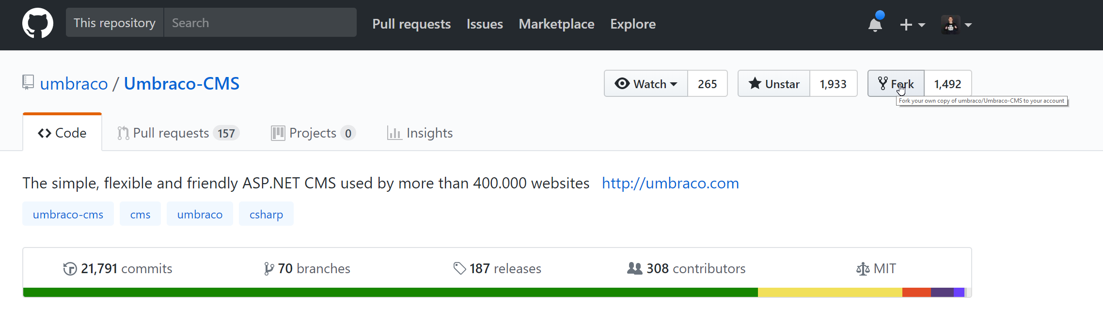View the 265 watchers count
This screenshot has height=309, width=1103.
(708, 83)
